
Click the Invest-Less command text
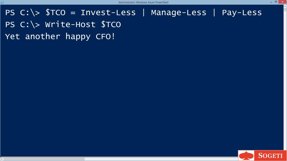click(x=108, y=13)
